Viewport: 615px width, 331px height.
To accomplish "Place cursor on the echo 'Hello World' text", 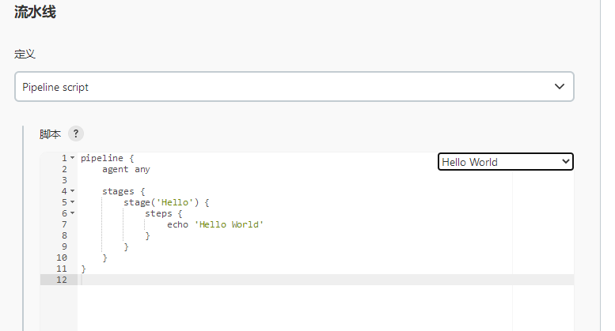I will pos(215,224).
